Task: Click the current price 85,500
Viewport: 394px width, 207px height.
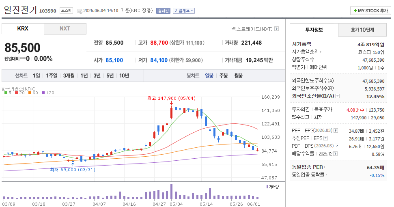Action: (22, 48)
